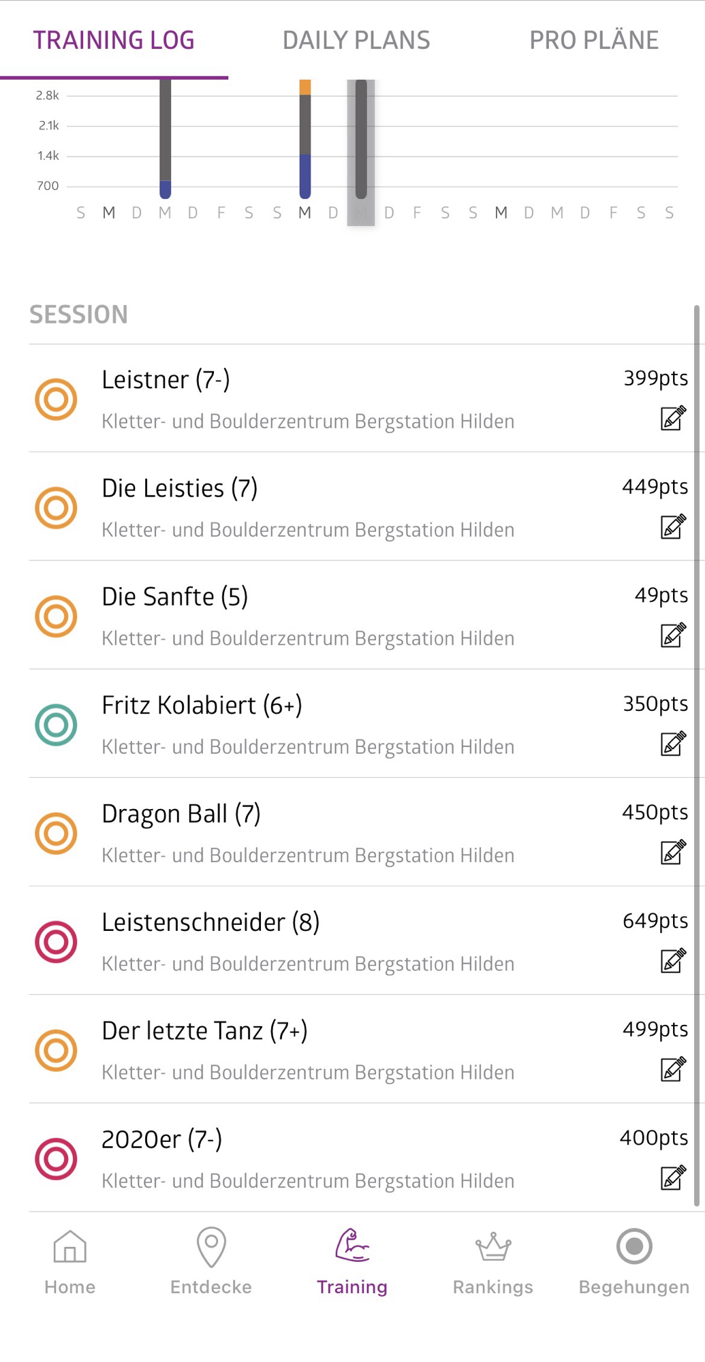
Task: Open the edit icon for Leistner (7-)
Action: pyautogui.click(x=673, y=418)
